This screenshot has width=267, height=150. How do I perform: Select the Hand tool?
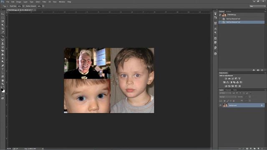(x=3, y=80)
